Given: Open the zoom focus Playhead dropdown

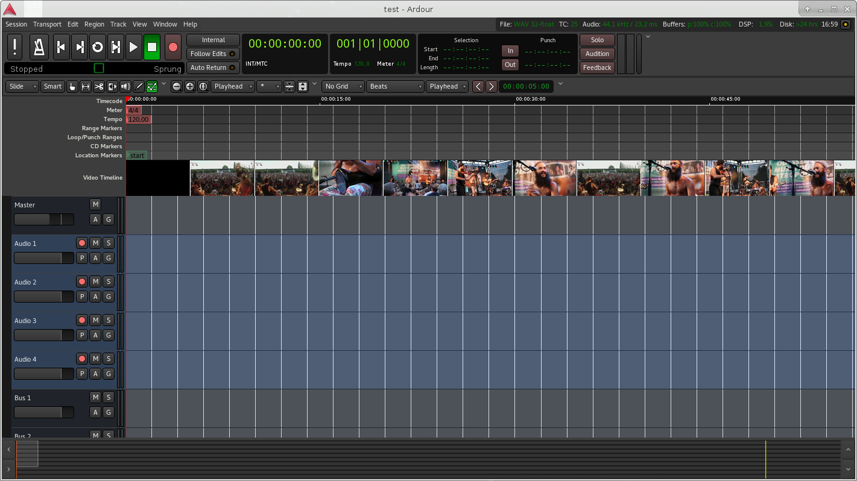Looking at the screenshot, I should [233, 86].
